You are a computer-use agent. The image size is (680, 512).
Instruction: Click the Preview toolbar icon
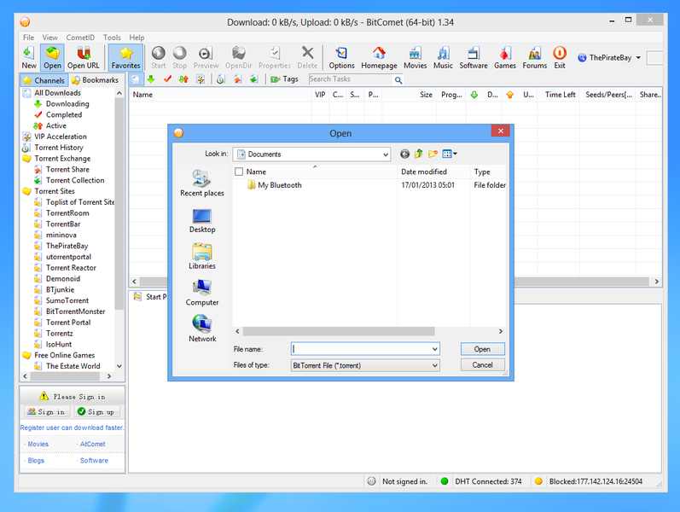point(206,57)
